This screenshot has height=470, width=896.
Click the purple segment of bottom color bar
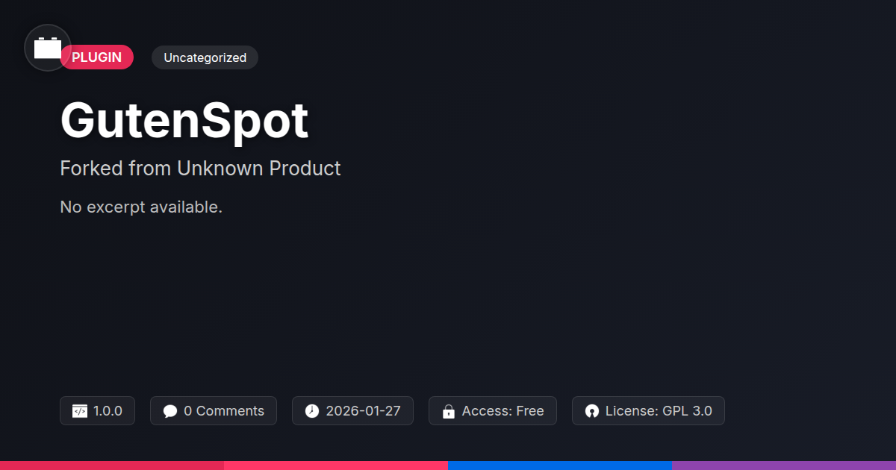[784, 466]
